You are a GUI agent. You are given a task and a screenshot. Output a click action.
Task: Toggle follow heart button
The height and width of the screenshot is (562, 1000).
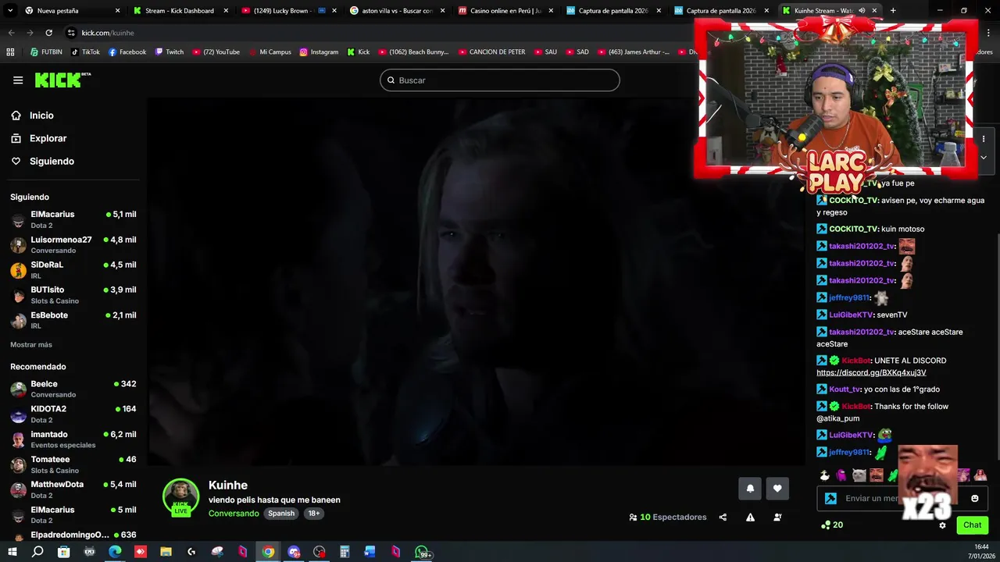pos(777,489)
